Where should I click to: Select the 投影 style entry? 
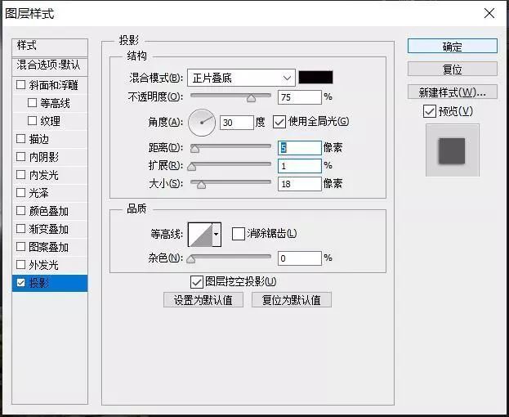(50, 284)
